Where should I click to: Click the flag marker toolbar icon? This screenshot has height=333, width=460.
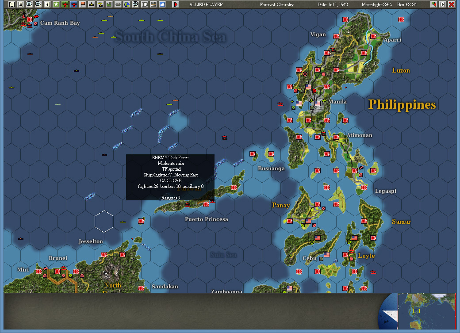(83, 4)
